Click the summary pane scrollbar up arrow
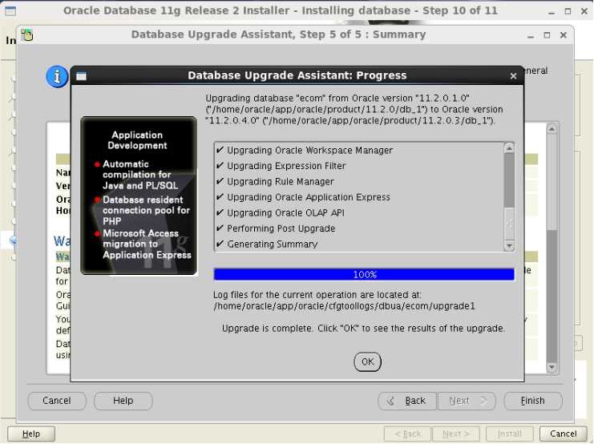The height and width of the screenshot is (444, 594). (x=552, y=129)
